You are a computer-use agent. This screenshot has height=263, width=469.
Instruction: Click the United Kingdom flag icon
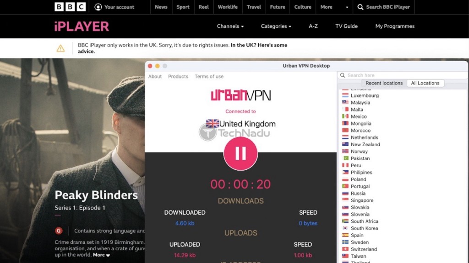(x=213, y=123)
